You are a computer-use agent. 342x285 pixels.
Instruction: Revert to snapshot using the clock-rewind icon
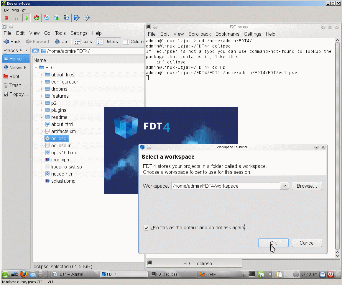(x=57, y=18)
